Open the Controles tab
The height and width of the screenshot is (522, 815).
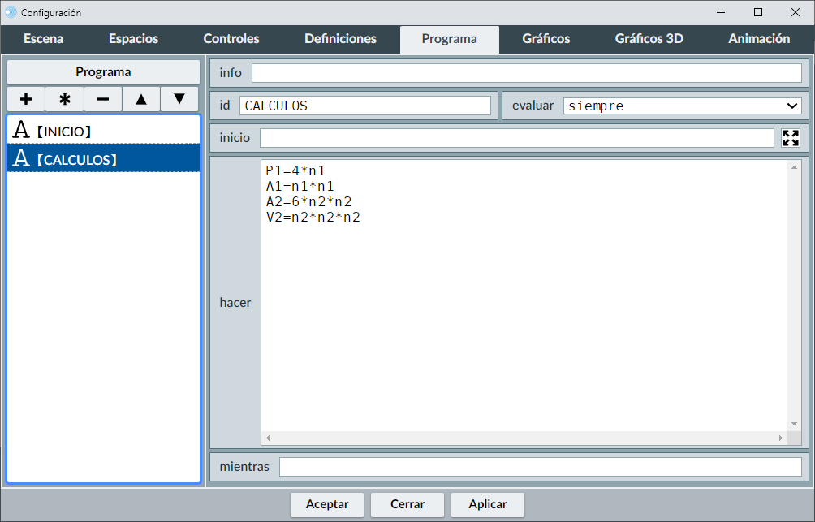pyautogui.click(x=231, y=39)
